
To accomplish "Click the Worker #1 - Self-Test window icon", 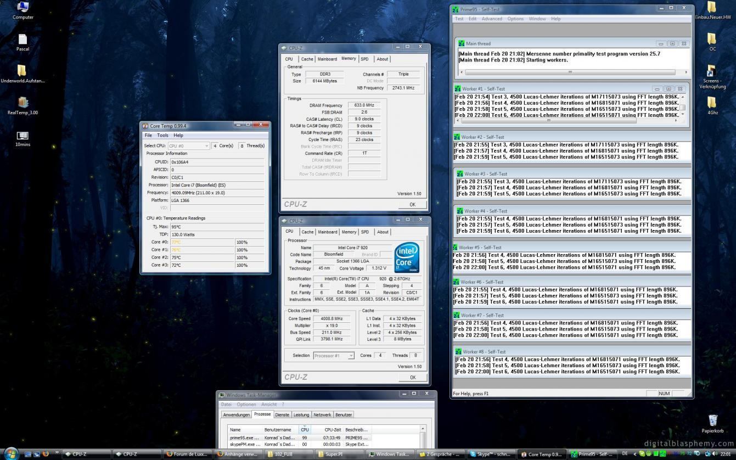I will coord(457,88).
